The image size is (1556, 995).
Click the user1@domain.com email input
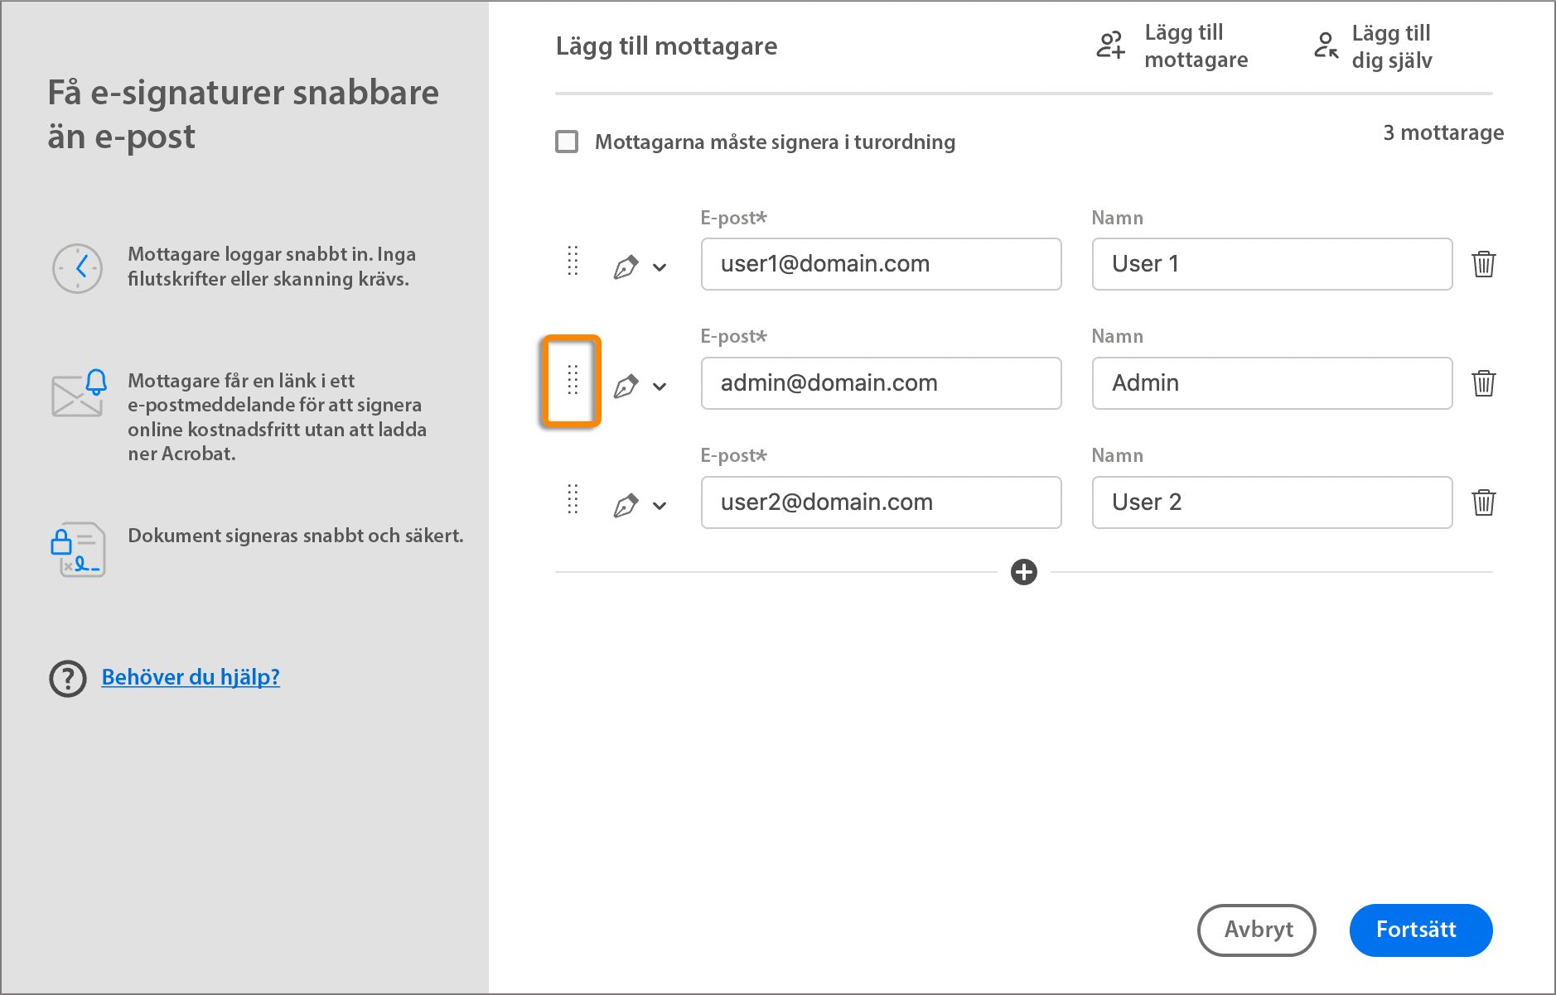pos(881,264)
